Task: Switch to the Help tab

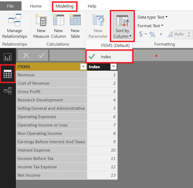Action: [92, 6]
